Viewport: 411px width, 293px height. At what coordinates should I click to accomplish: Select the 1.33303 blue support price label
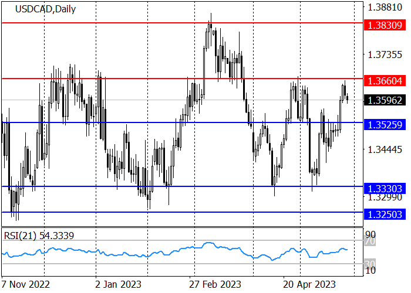pos(385,189)
